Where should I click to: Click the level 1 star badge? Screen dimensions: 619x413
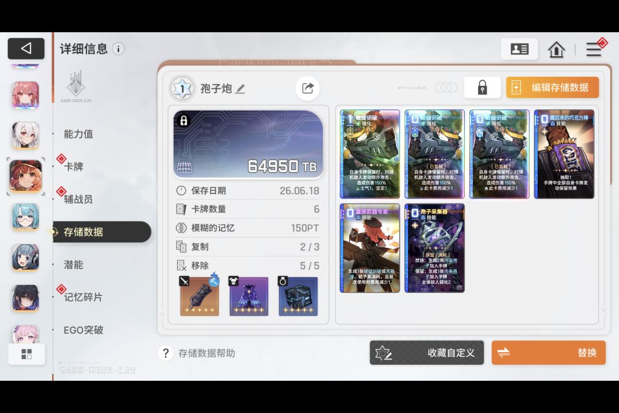pos(182,88)
